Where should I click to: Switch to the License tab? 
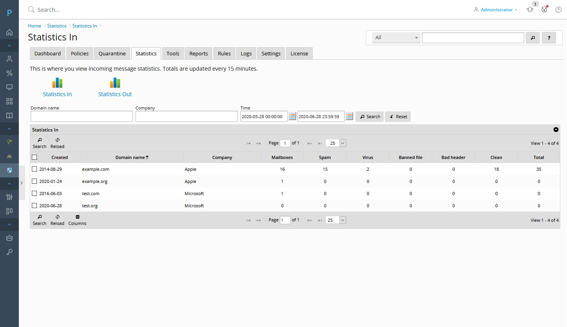pyautogui.click(x=299, y=53)
